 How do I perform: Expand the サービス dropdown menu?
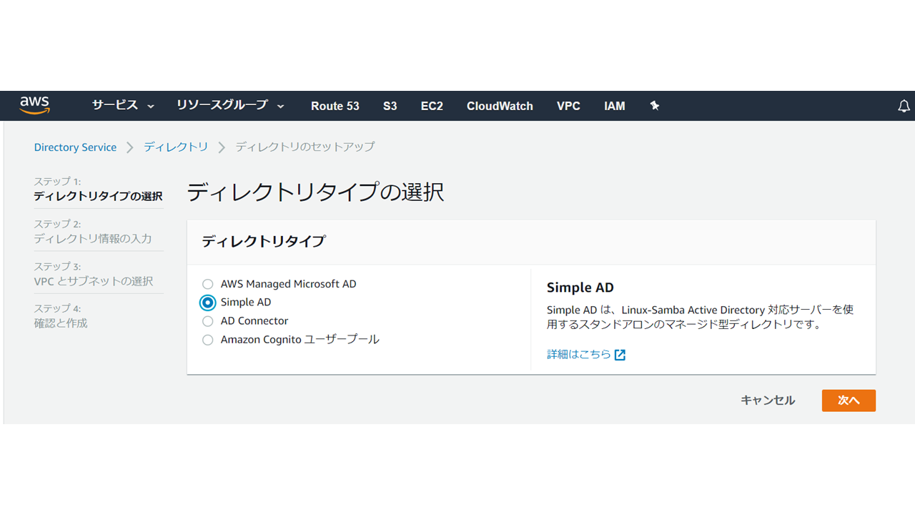[123, 106]
